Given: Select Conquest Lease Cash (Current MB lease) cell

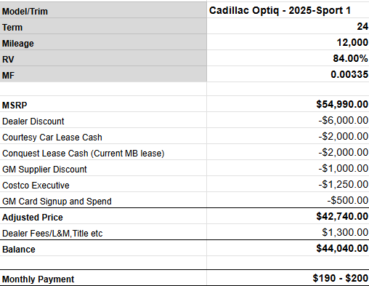Looking at the screenshot, I should pyautogui.click(x=103, y=152).
